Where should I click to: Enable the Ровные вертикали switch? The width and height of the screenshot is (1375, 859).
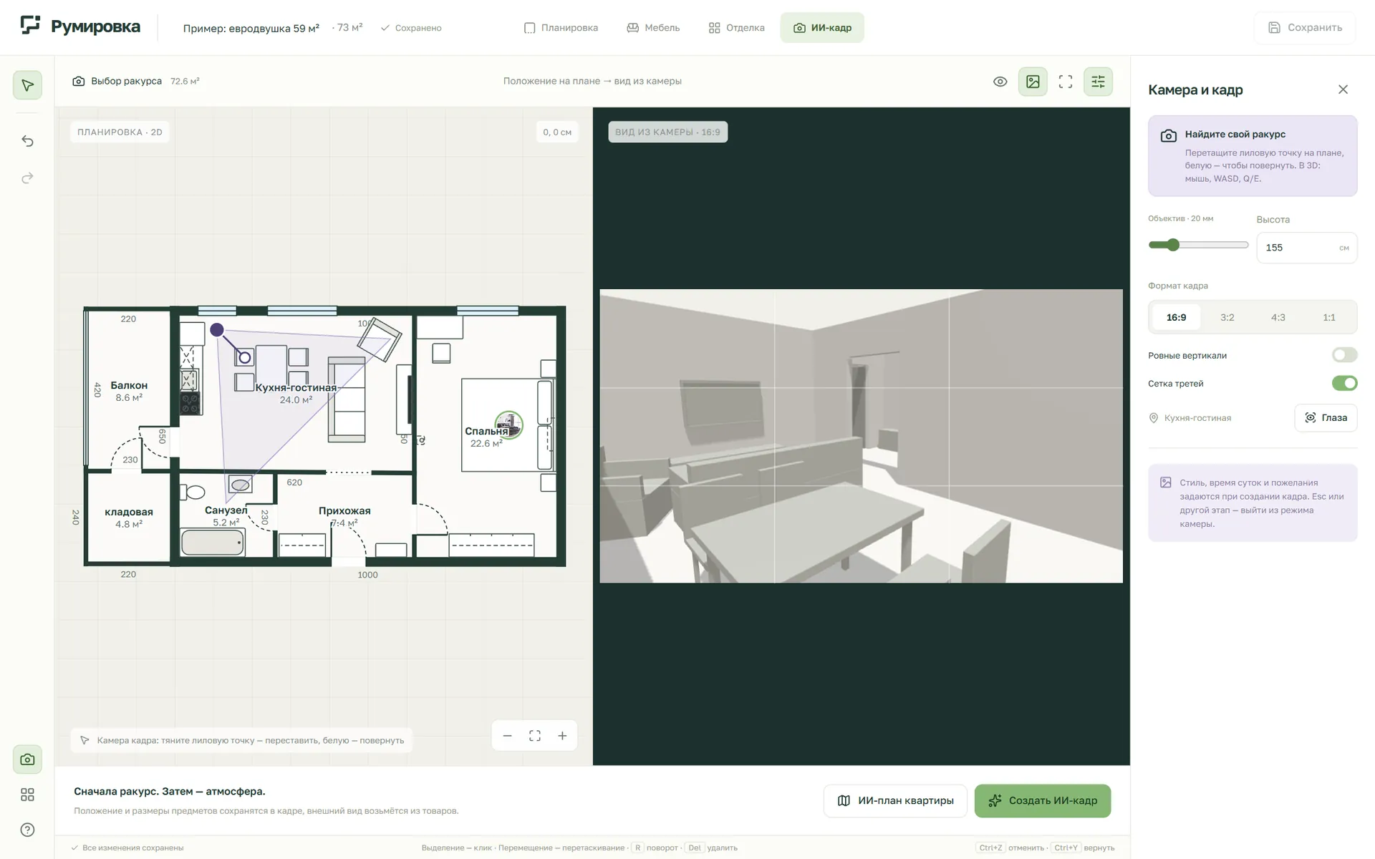1344,355
